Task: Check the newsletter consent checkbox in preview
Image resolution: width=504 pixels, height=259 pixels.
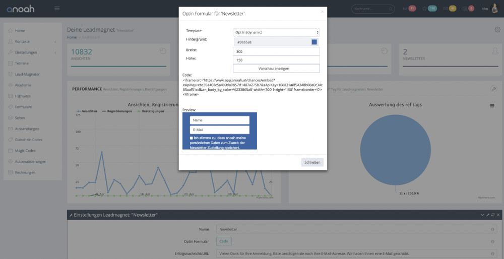Action: (x=192, y=138)
